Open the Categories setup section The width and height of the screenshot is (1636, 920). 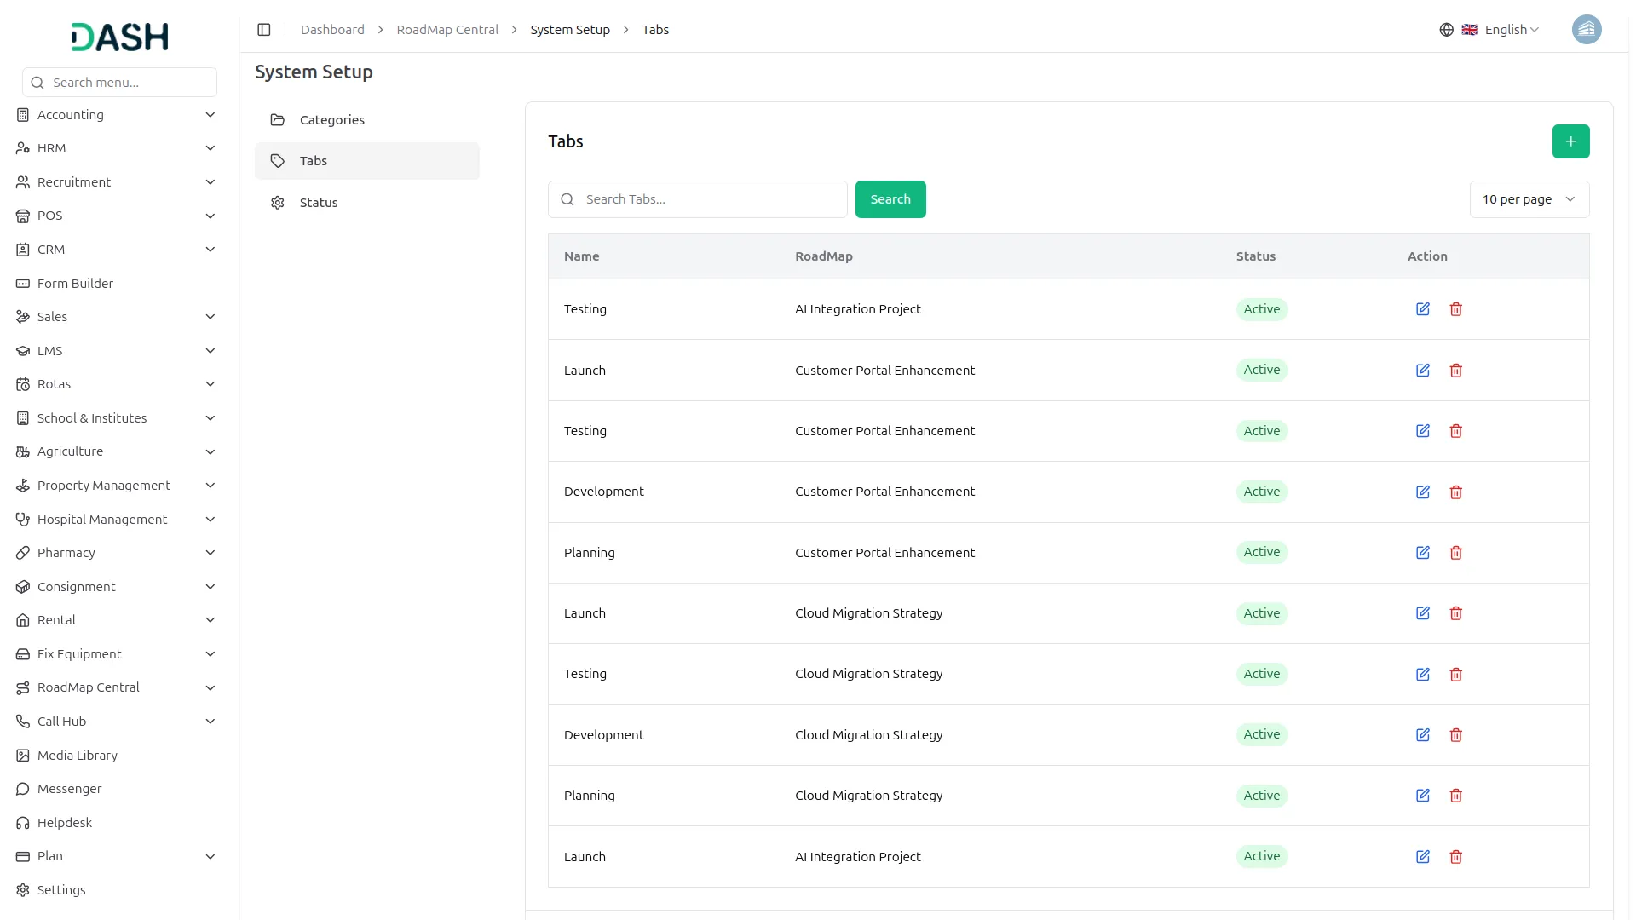[x=367, y=120]
